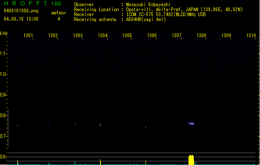Image resolution: width=260 pixels, height=165 pixels.
Task: Click the 1304 time axis marker
Action: tap(103, 35)
